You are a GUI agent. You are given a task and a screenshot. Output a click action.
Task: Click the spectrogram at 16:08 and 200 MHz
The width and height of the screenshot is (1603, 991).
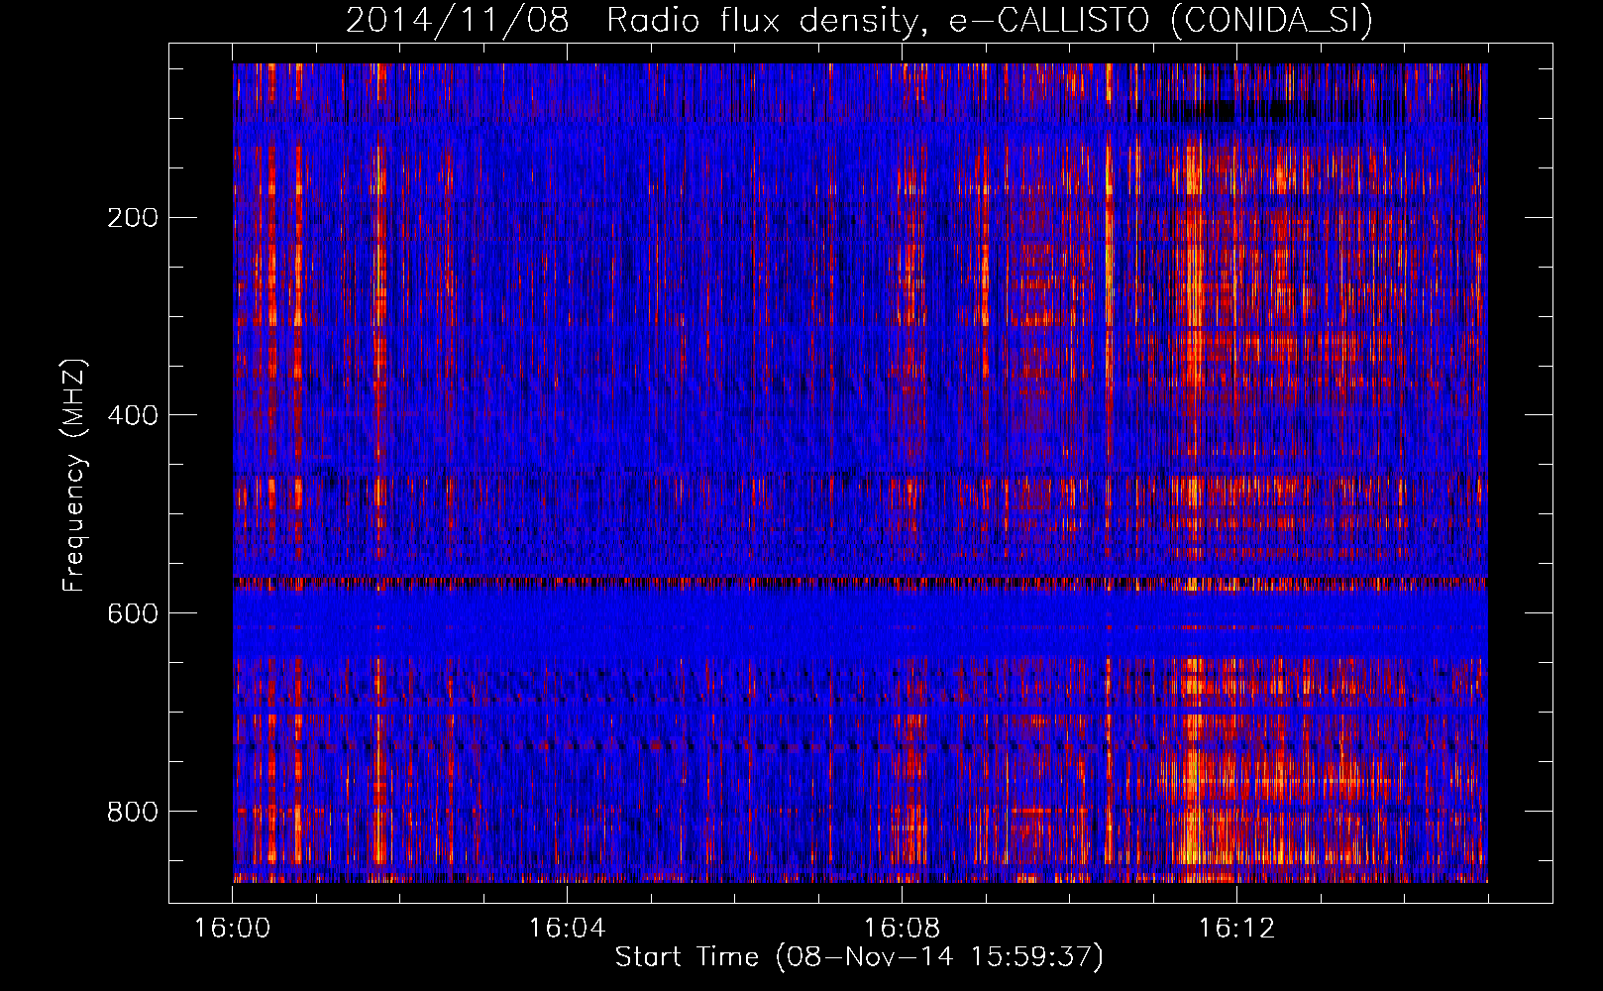pos(902,217)
